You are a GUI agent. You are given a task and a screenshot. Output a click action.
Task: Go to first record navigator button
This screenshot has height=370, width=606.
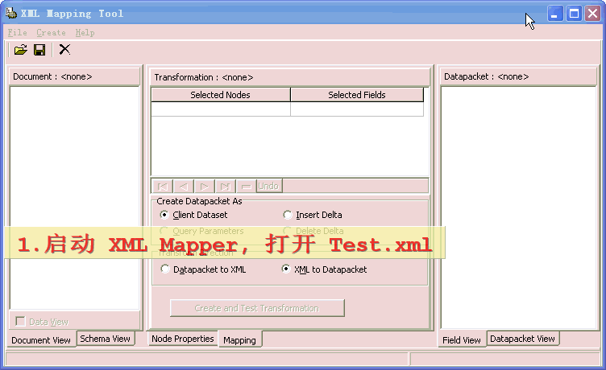(x=163, y=187)
